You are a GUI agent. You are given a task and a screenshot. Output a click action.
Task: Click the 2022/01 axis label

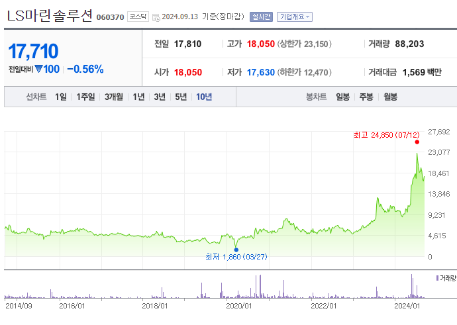point(323,306)
